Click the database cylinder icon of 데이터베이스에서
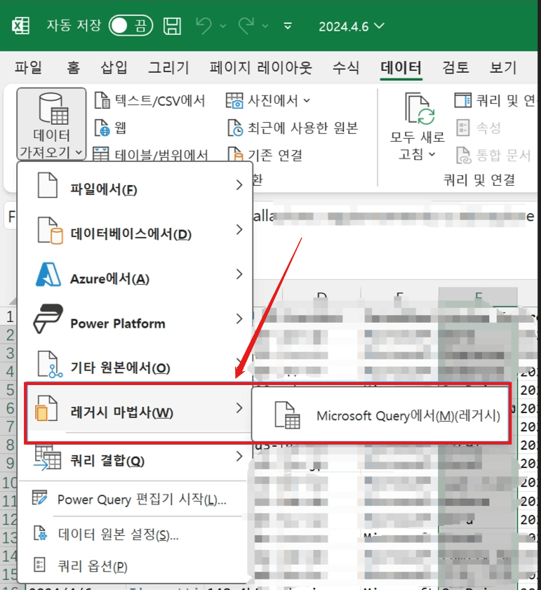The height and width of the screenshot is (590, 541). click(50, 230)
